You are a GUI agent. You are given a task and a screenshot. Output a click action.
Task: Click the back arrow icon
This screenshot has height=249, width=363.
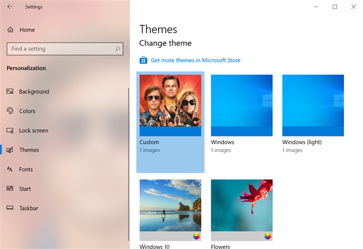click(x=10, y=7)
